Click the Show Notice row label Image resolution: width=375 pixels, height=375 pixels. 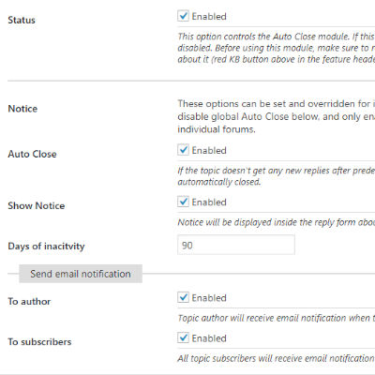point(37,205)
